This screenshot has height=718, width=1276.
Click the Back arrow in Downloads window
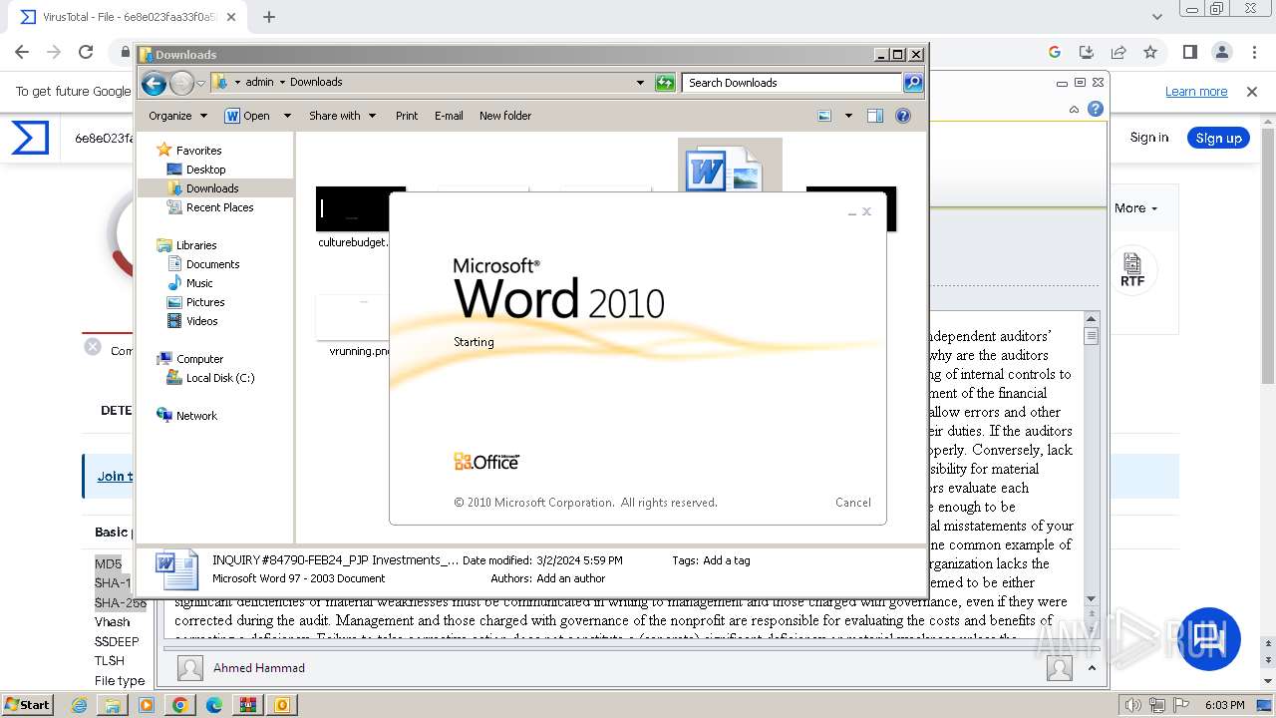(154, 83)
